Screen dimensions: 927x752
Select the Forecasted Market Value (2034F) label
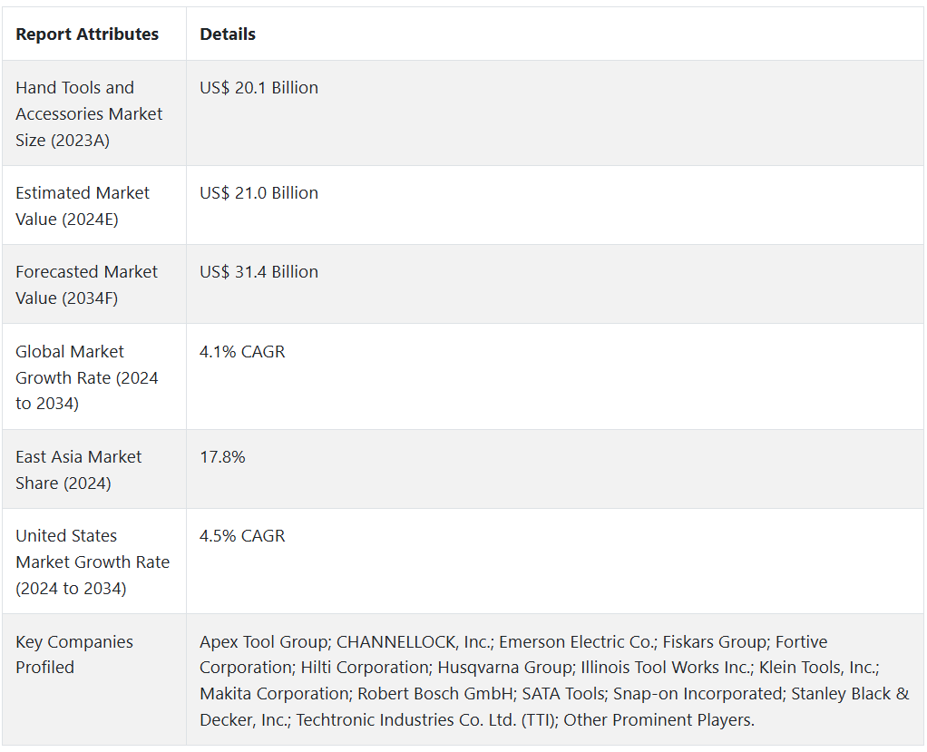click(86, 285)
